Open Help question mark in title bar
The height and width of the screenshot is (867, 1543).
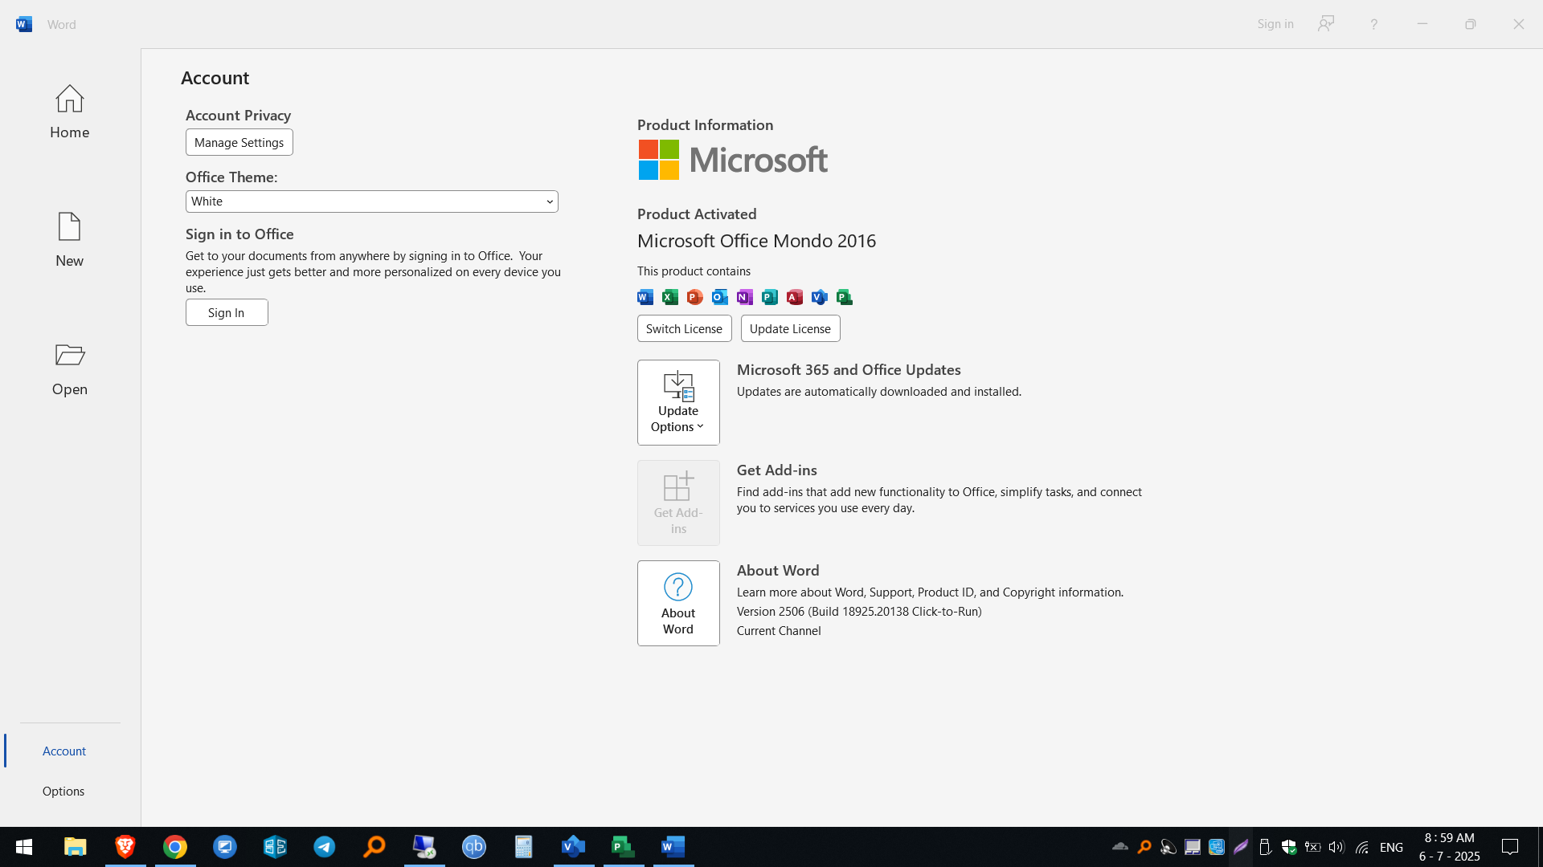[x=1373, y=24]
